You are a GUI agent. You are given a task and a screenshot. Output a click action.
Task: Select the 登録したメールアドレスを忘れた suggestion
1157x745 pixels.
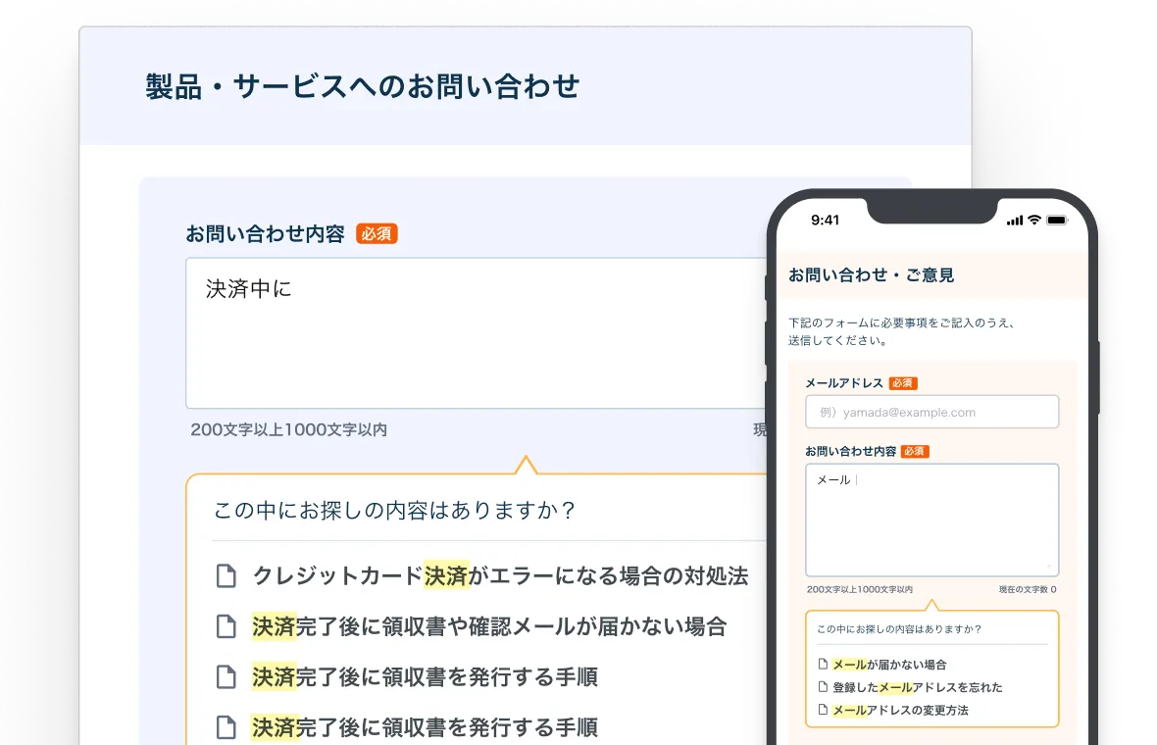917,687
